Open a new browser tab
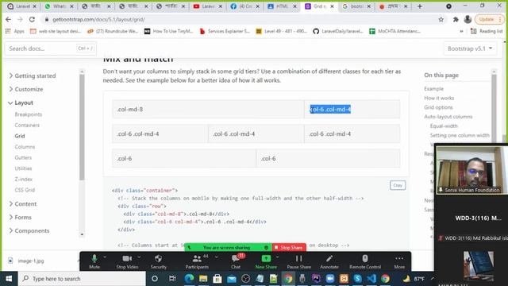Viewport: 508px width, 286px height. [x=420, y=6]
